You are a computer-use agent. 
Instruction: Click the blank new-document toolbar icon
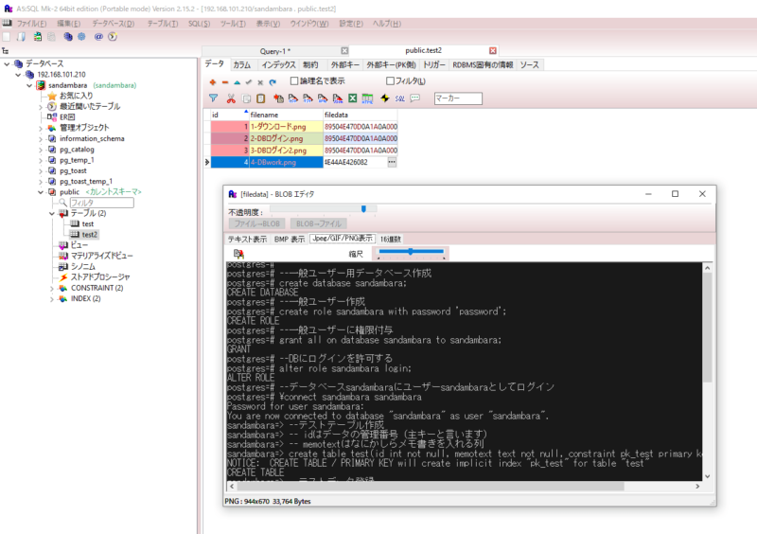tap(7, 37)
